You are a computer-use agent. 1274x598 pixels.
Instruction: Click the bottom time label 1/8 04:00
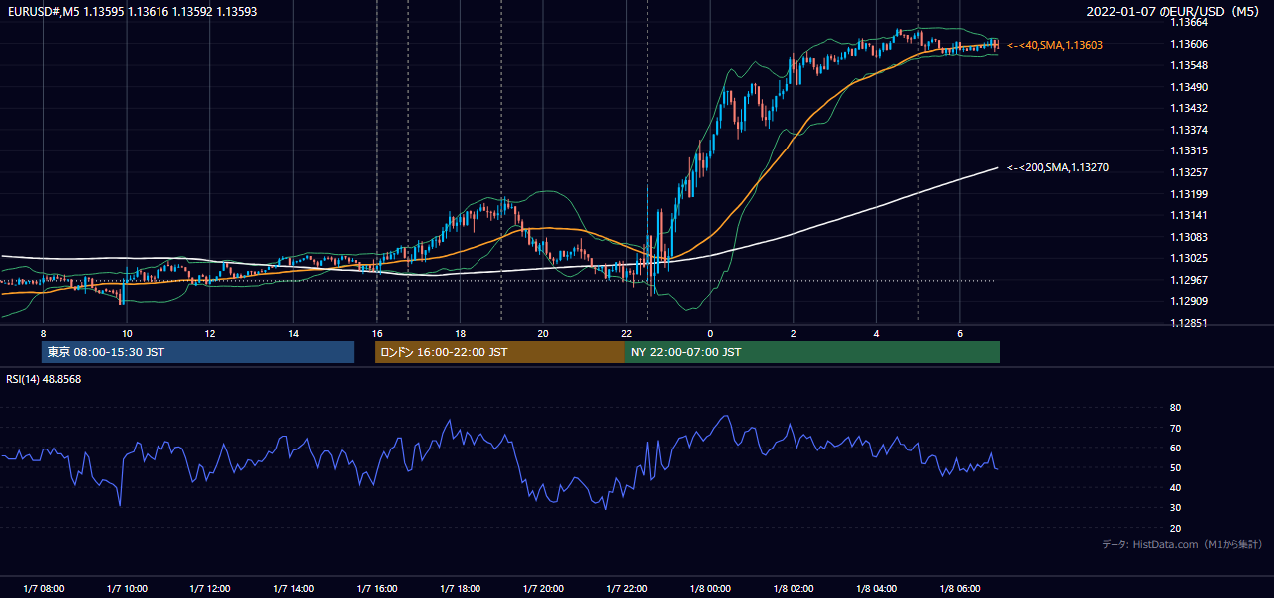click(876, 589)
